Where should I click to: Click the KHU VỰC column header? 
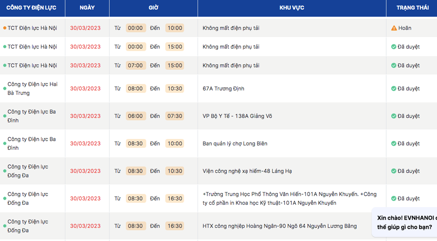[291, 8]
